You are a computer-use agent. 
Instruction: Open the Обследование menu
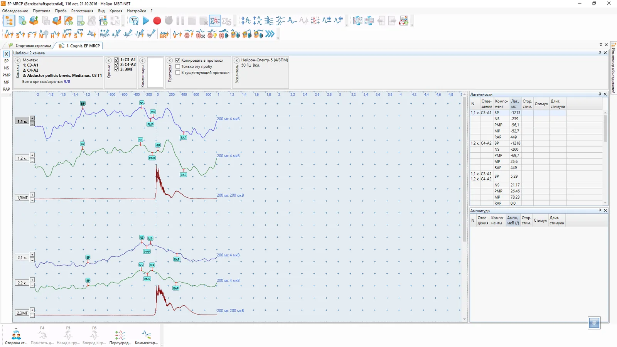15,11
